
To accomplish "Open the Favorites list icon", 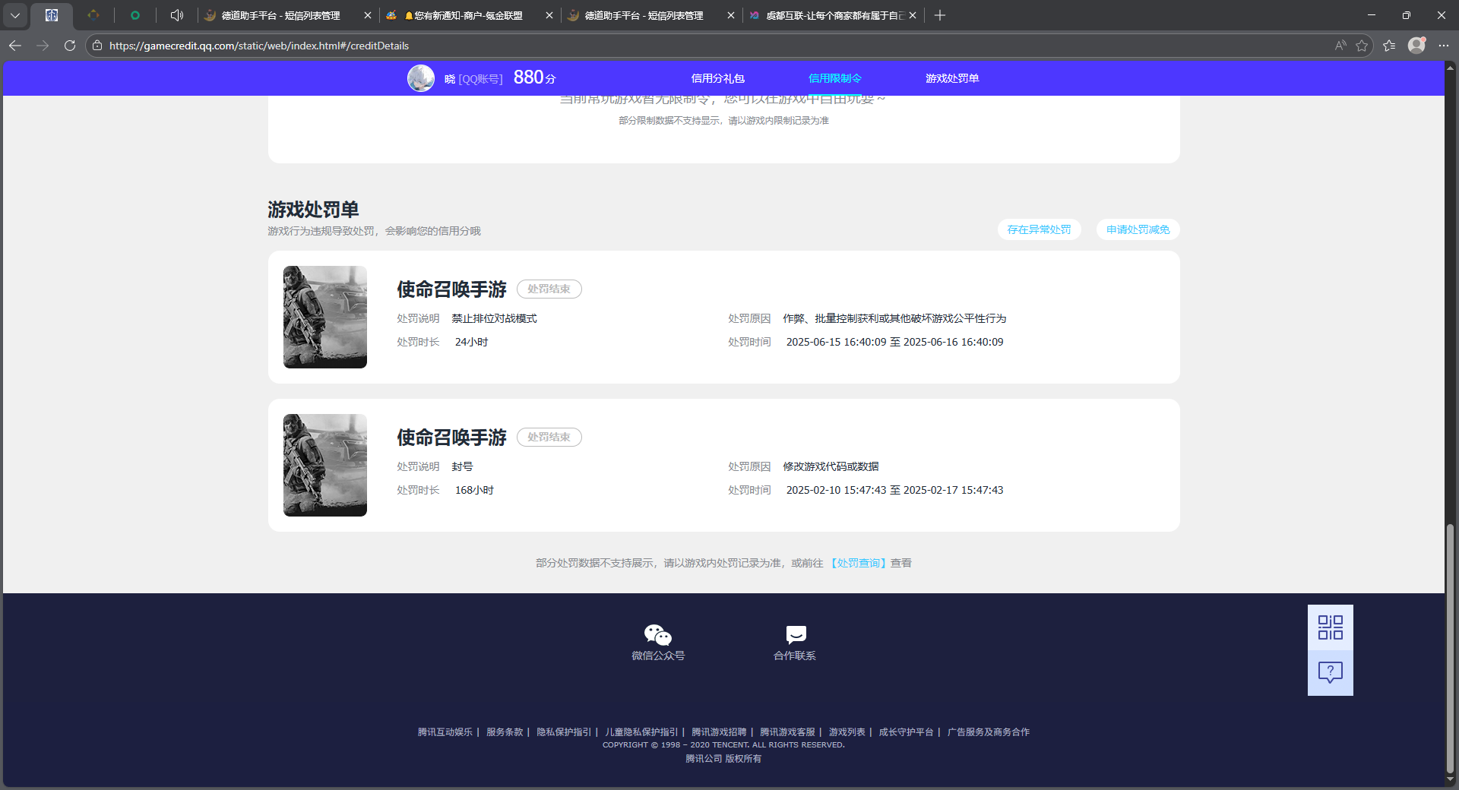I will pos(1389,46).
